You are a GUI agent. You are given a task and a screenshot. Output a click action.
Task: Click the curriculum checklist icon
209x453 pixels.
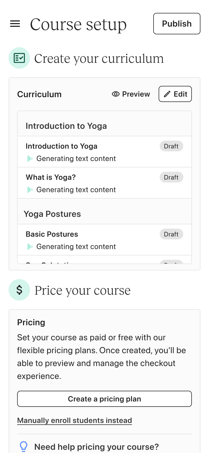pyautogui.click(x=19, y=58)
